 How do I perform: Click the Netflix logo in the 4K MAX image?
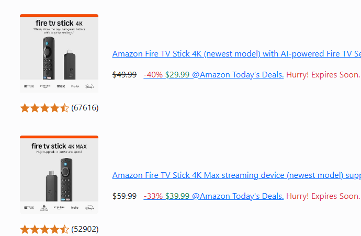29,207
